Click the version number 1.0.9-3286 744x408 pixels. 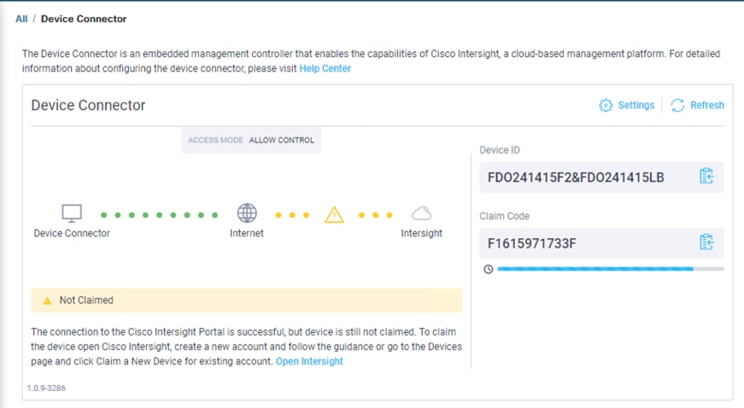click(46, 388)
